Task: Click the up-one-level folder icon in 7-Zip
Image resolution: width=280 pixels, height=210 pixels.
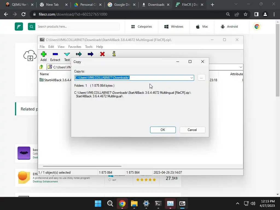Action: pos(41,67)
